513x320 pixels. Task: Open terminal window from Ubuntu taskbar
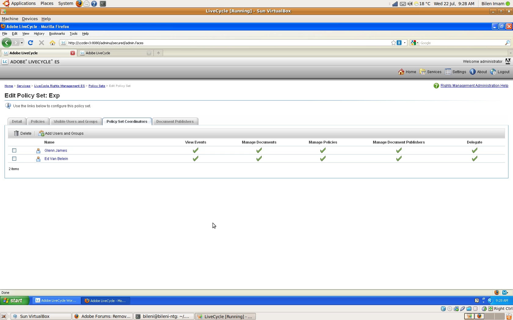pos(164,316)
